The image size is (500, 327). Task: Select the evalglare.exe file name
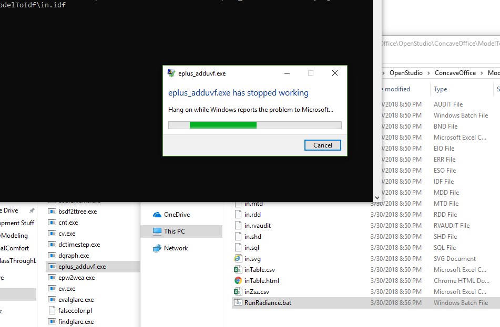click(x=76, y=300)
